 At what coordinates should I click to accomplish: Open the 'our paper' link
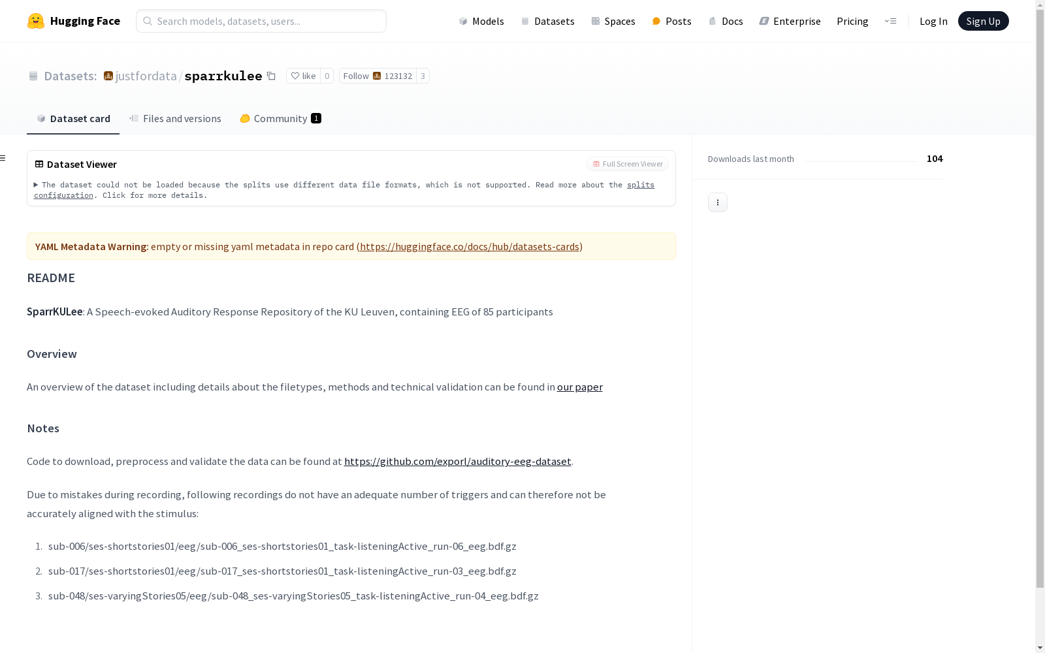click(580, 387)
